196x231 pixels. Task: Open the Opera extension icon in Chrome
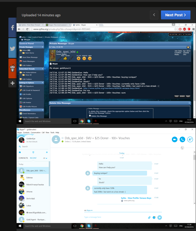click(x=180, y=29)
